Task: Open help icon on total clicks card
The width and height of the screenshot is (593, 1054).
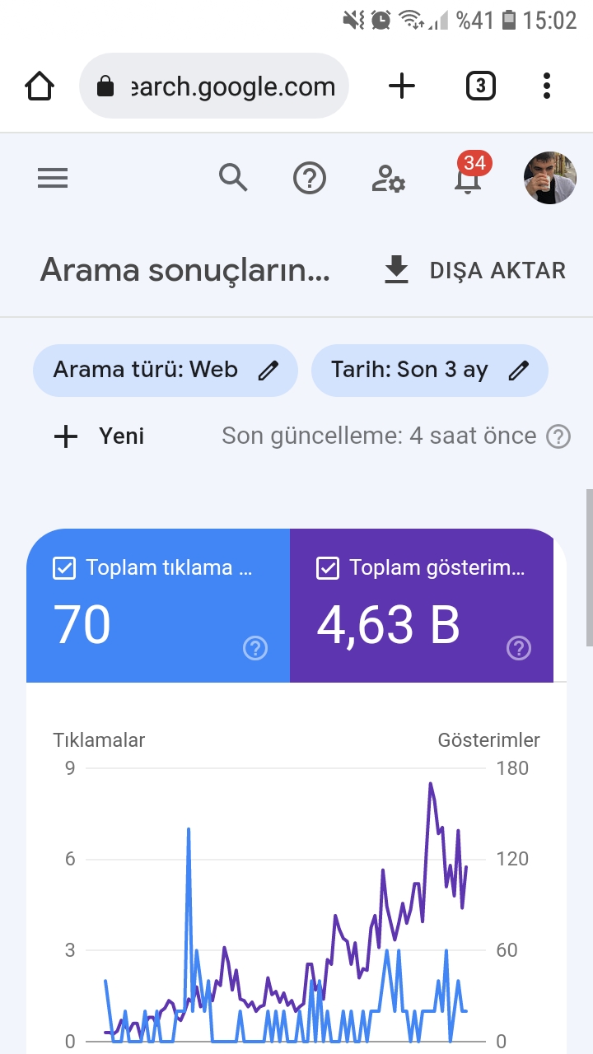Action: 255,648
